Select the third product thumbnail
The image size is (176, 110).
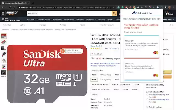tap(4, 48)
